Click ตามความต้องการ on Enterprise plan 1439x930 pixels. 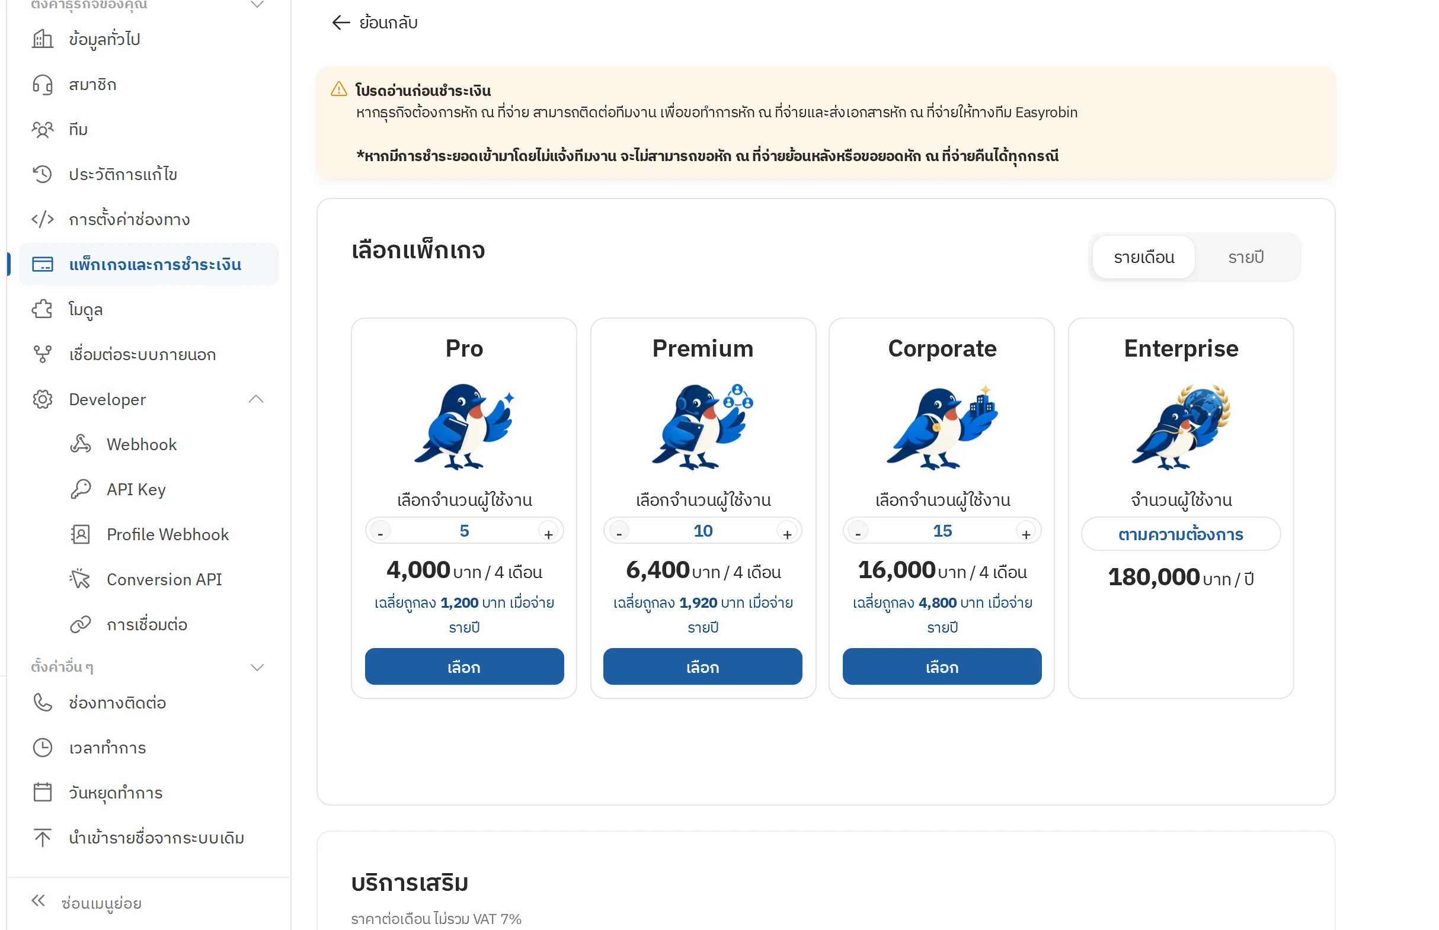(1181, 534)
